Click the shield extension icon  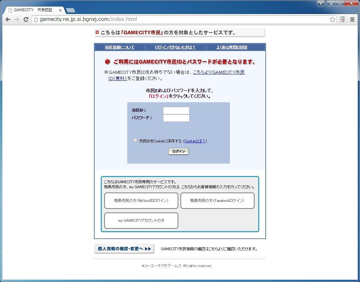pos(342,20)
